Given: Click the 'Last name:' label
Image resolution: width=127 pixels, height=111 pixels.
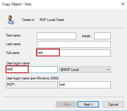Looking at the screenshot, I should pyautogui.click(x=14, y=44).
